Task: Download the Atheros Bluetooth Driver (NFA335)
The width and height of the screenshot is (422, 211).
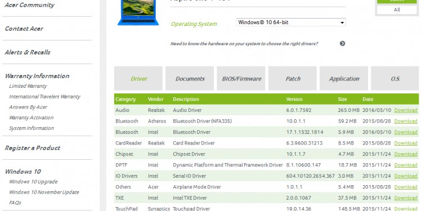Action: (x=406, y=121)
